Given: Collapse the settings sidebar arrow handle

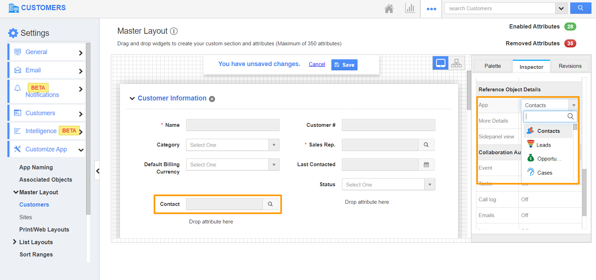Looking at the screenshot, I should pyautogui.click(x=97, y=171).
